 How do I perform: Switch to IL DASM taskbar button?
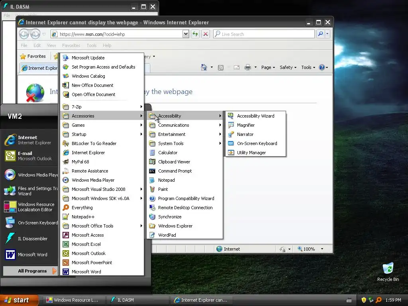138,300
